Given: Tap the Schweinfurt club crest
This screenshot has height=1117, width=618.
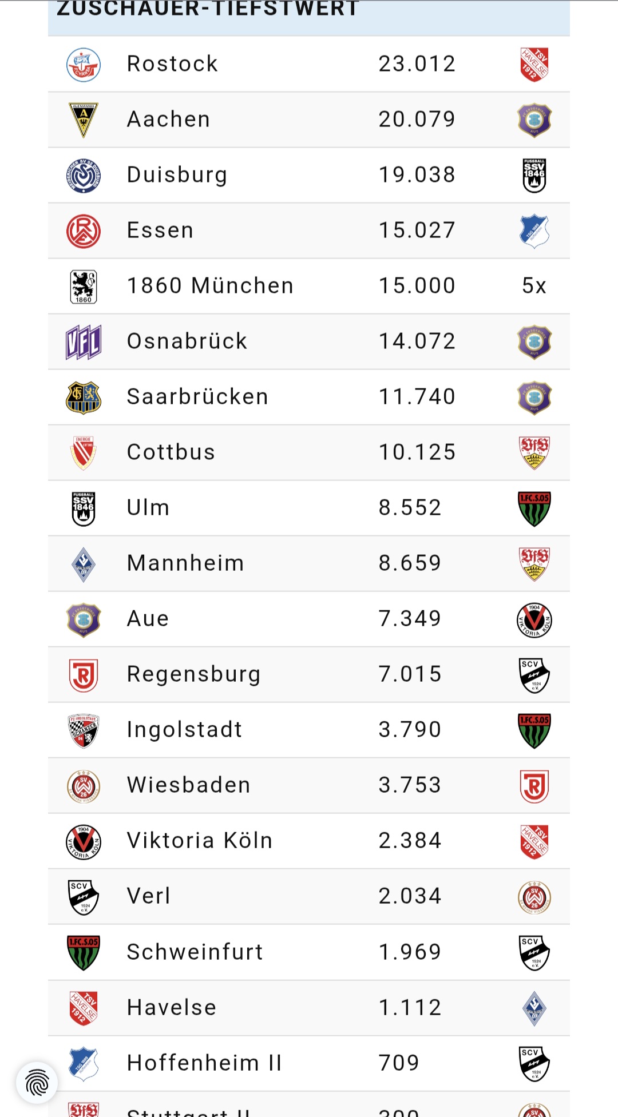Looking at the screenshot, I should 84,952.
